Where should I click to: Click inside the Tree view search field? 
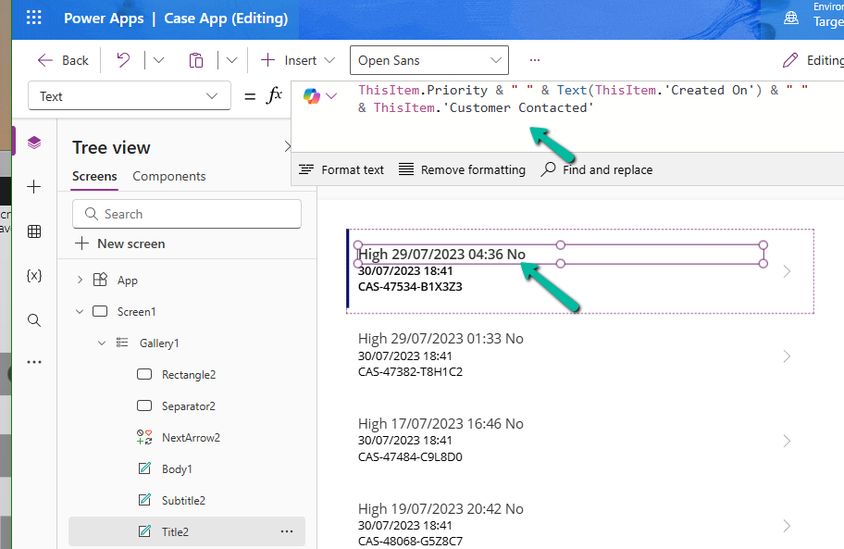185,214
